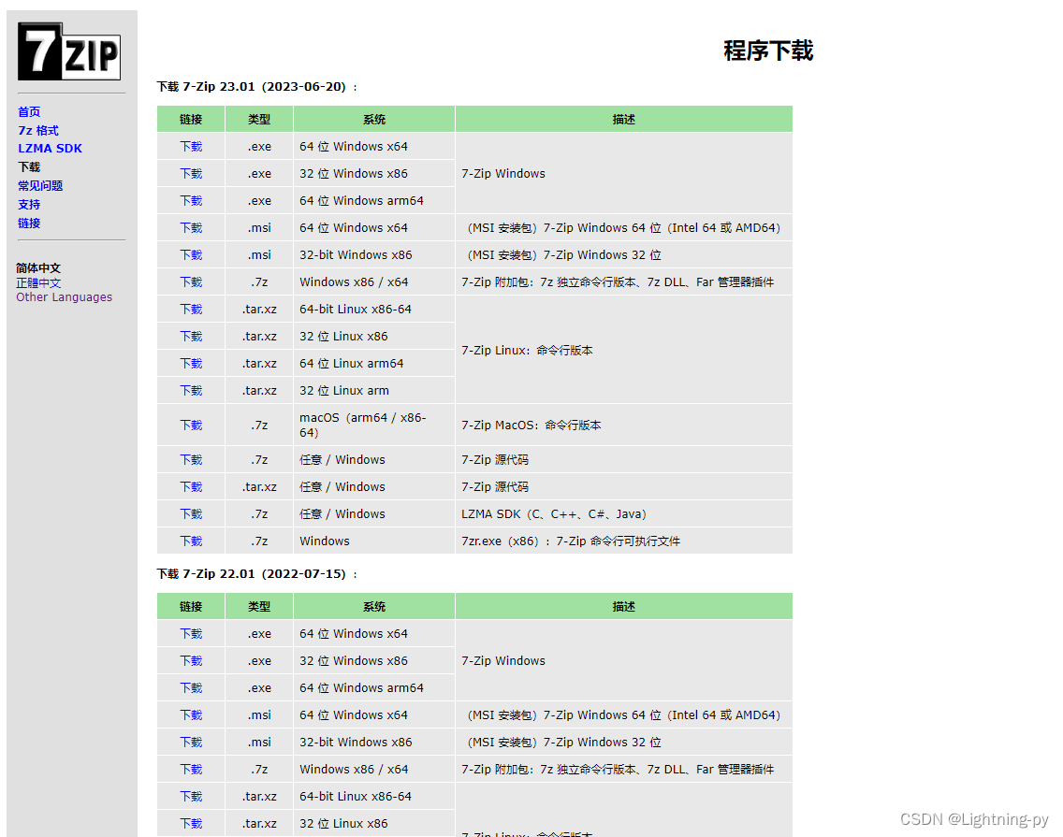Open 支持 support link

[29, 204]
